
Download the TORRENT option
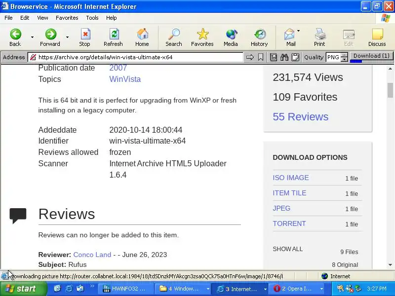point(289,224)
